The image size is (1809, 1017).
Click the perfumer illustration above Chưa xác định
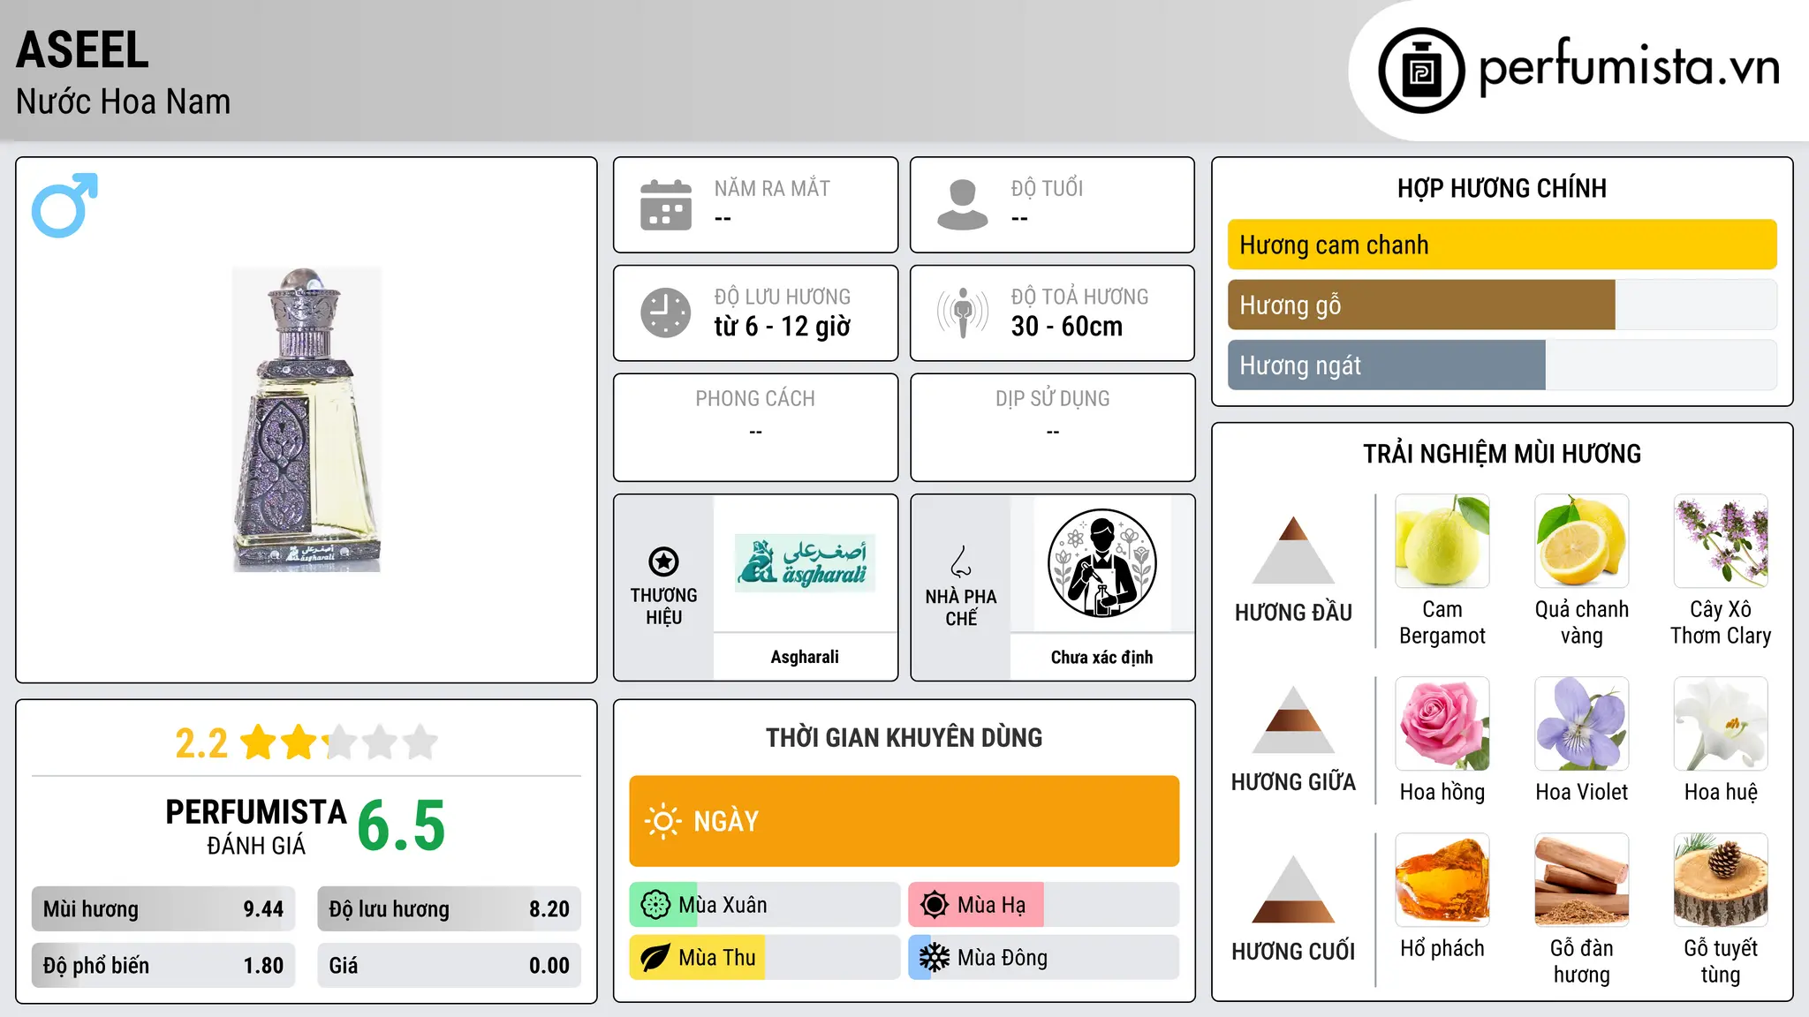[x=1102, y=563]
